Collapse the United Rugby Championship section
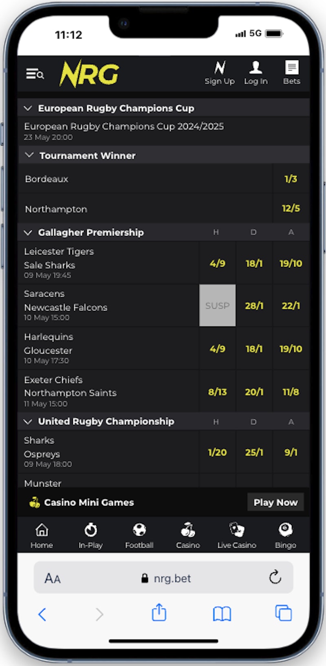 pos(28,421)
